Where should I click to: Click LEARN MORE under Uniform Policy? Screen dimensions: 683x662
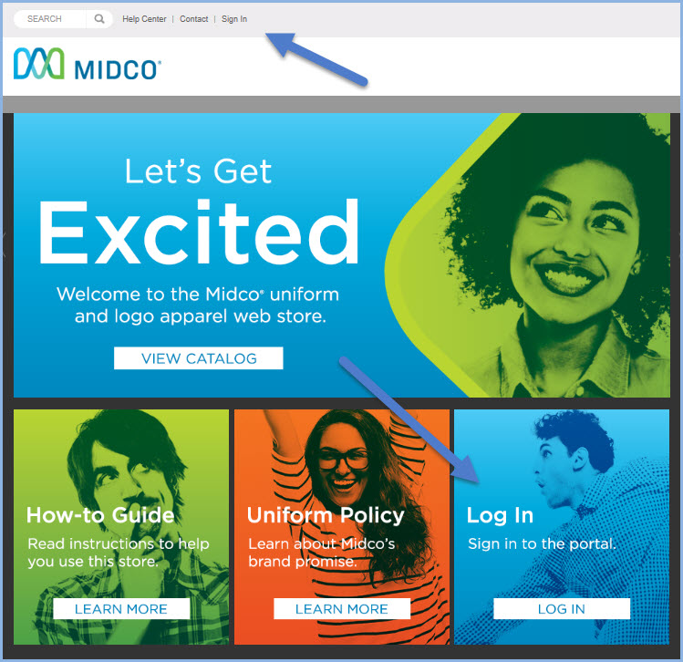(341, 608)
